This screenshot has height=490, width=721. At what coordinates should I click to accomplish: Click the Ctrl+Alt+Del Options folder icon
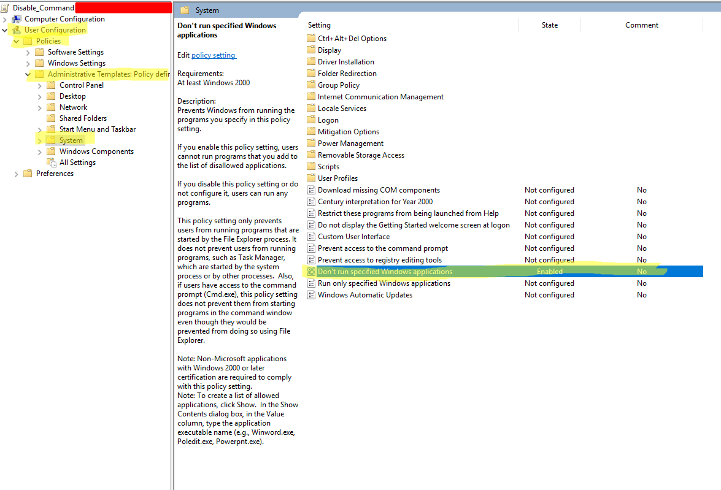point(311,39)
